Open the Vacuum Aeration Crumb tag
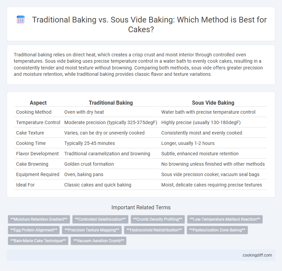This screenshot has width=282, height=271. point(99,241)
